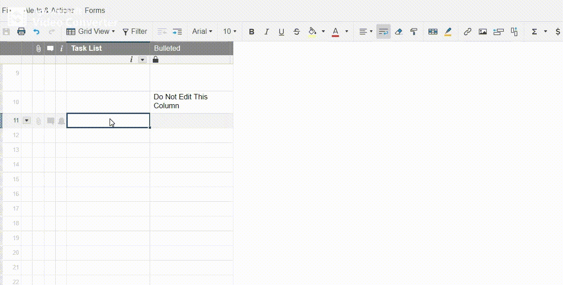Open the font size 10 dropdown
The width and height of the screenshot is (563, 285).
coord(229,31)
